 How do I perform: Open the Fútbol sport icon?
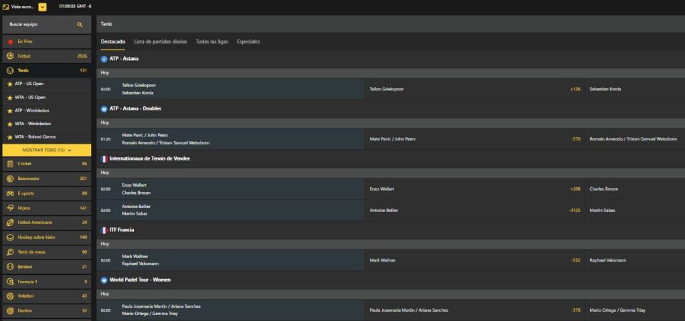pos(10,56)
